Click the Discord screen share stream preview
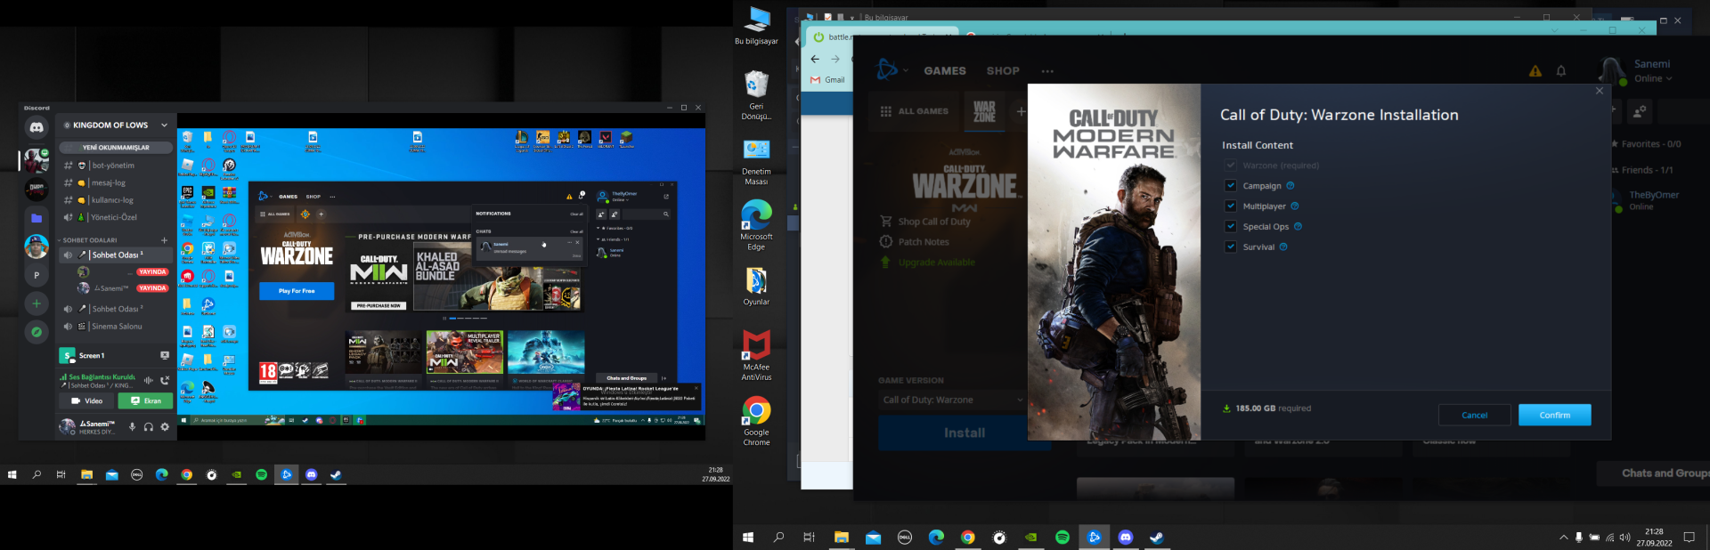The height and width of the screenshot is (550, 1710). click(x=441, y=278)
